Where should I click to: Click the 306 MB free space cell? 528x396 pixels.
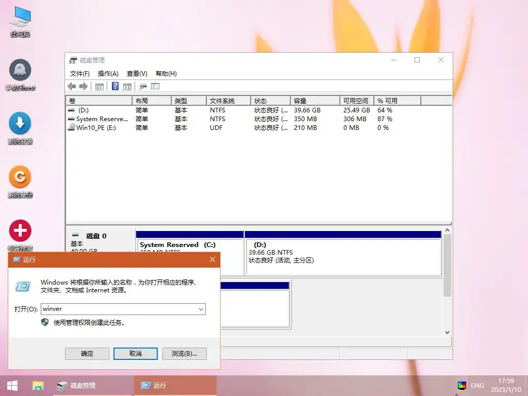pos(355,119)
